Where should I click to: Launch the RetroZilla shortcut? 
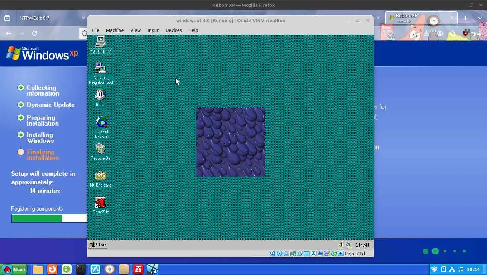point(101,206)
